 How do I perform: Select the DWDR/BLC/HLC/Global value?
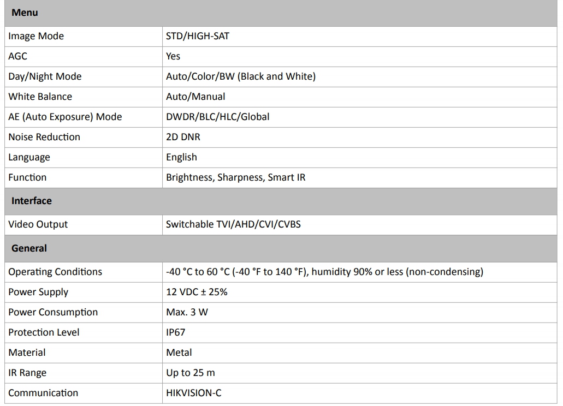[217, 117]
